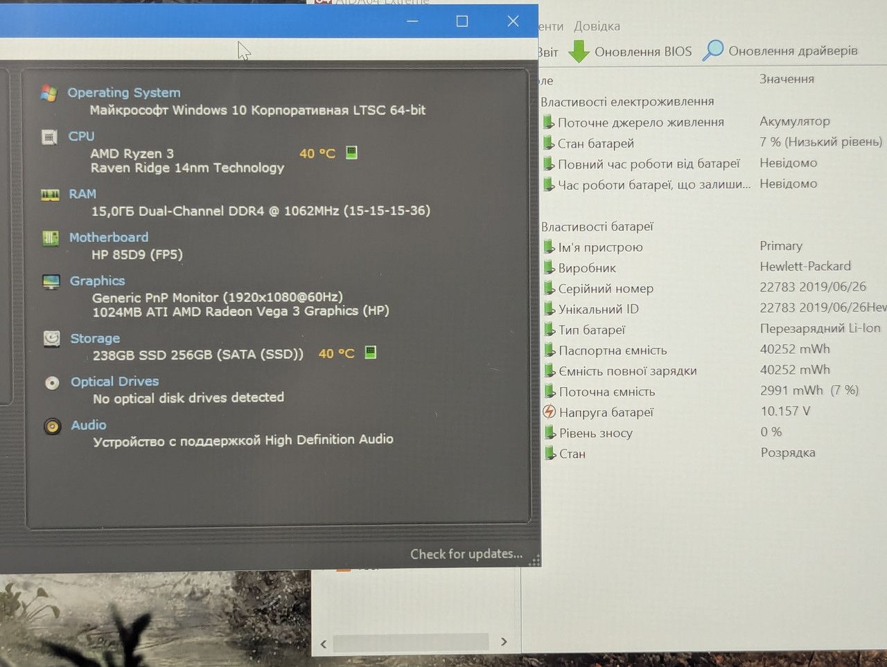The height and width of the screenshot is (667, 887).
Task: Click Оновлення BIOS toolbar button
Action: [630, 51]
